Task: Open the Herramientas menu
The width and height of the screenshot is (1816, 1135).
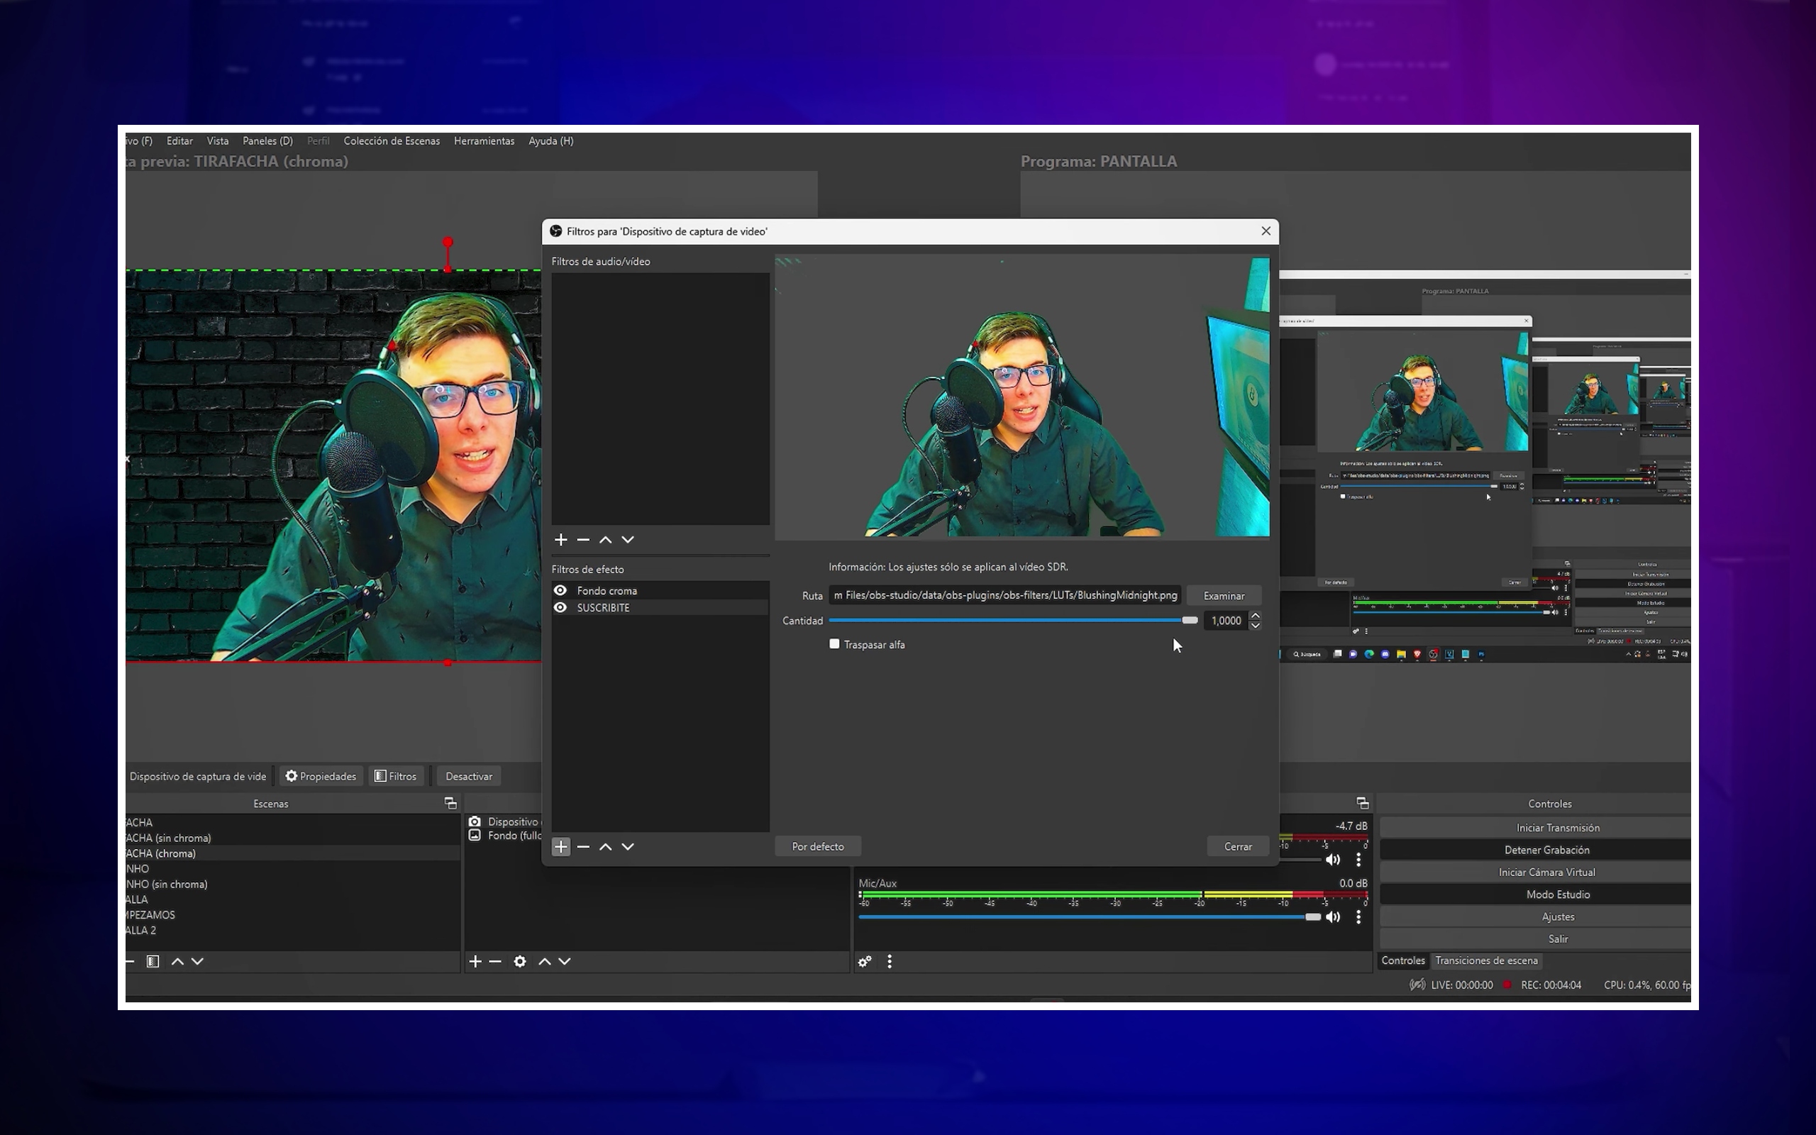Action: click(484, 141)
